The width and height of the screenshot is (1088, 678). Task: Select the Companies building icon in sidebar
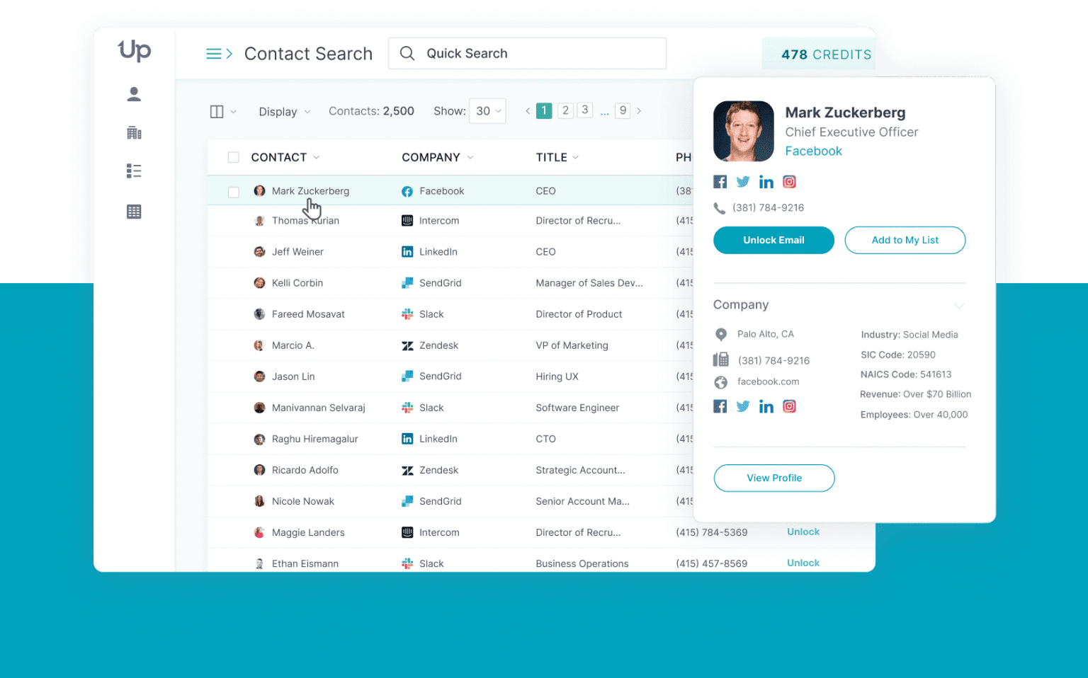[133, 132]
